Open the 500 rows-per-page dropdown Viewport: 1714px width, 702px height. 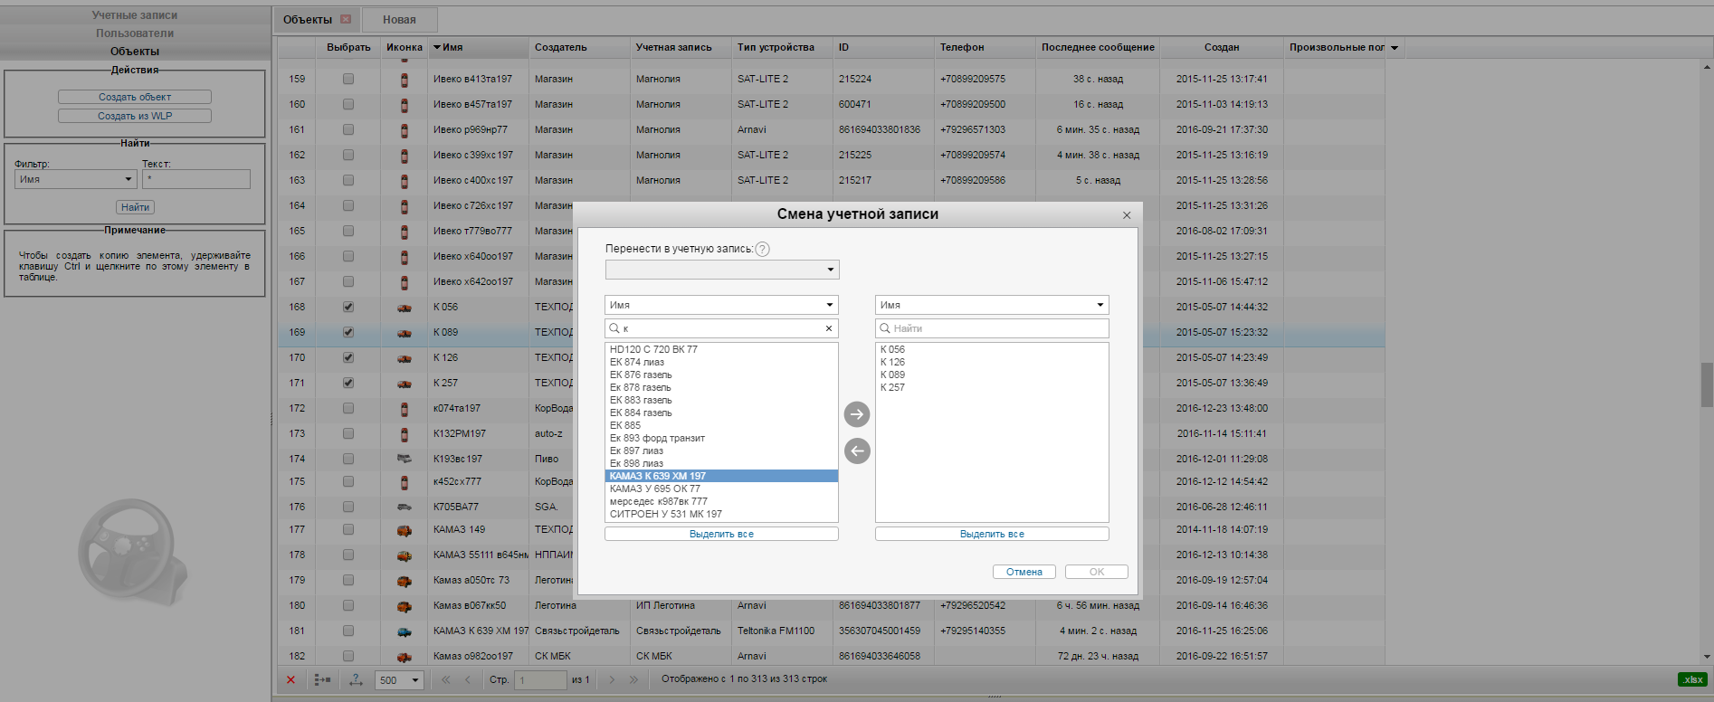(399, 680)
